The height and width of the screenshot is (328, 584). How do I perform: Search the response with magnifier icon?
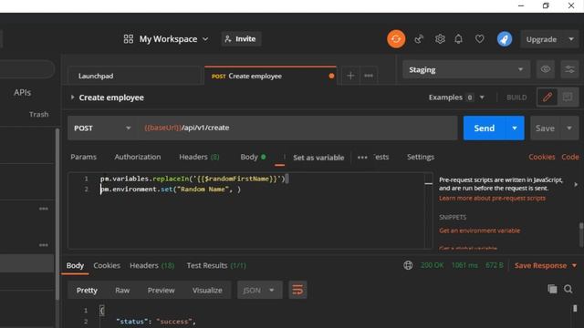(568, 289)
